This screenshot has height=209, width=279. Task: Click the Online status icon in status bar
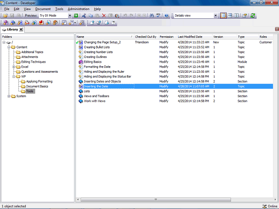point(265,206)
